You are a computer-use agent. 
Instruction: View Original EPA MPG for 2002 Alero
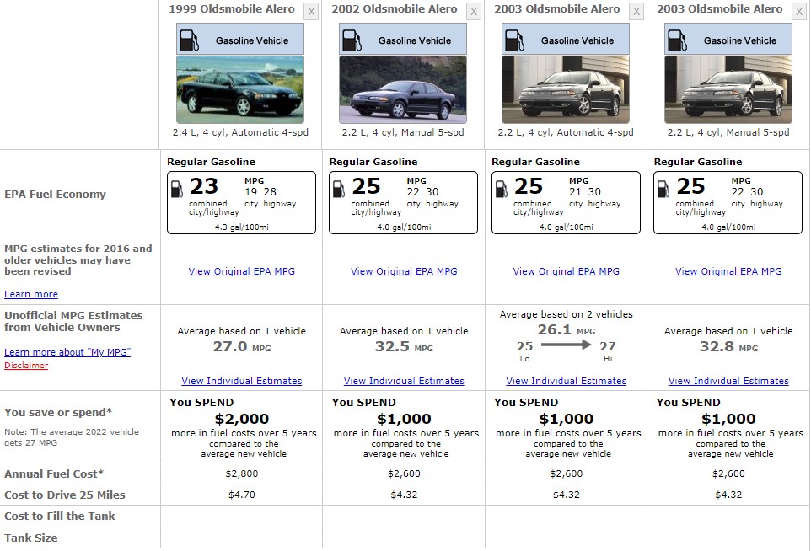point(404,271)
